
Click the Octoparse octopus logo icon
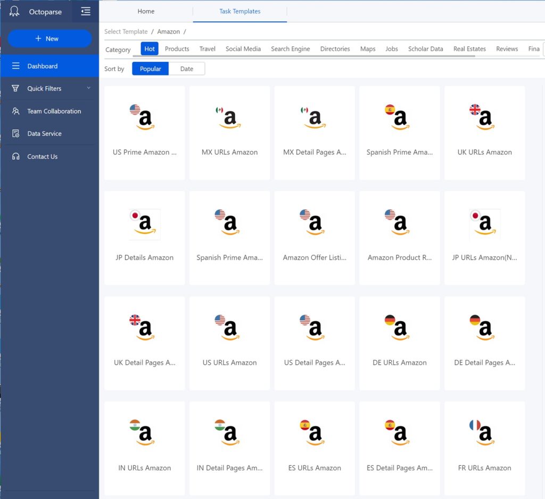14,11
